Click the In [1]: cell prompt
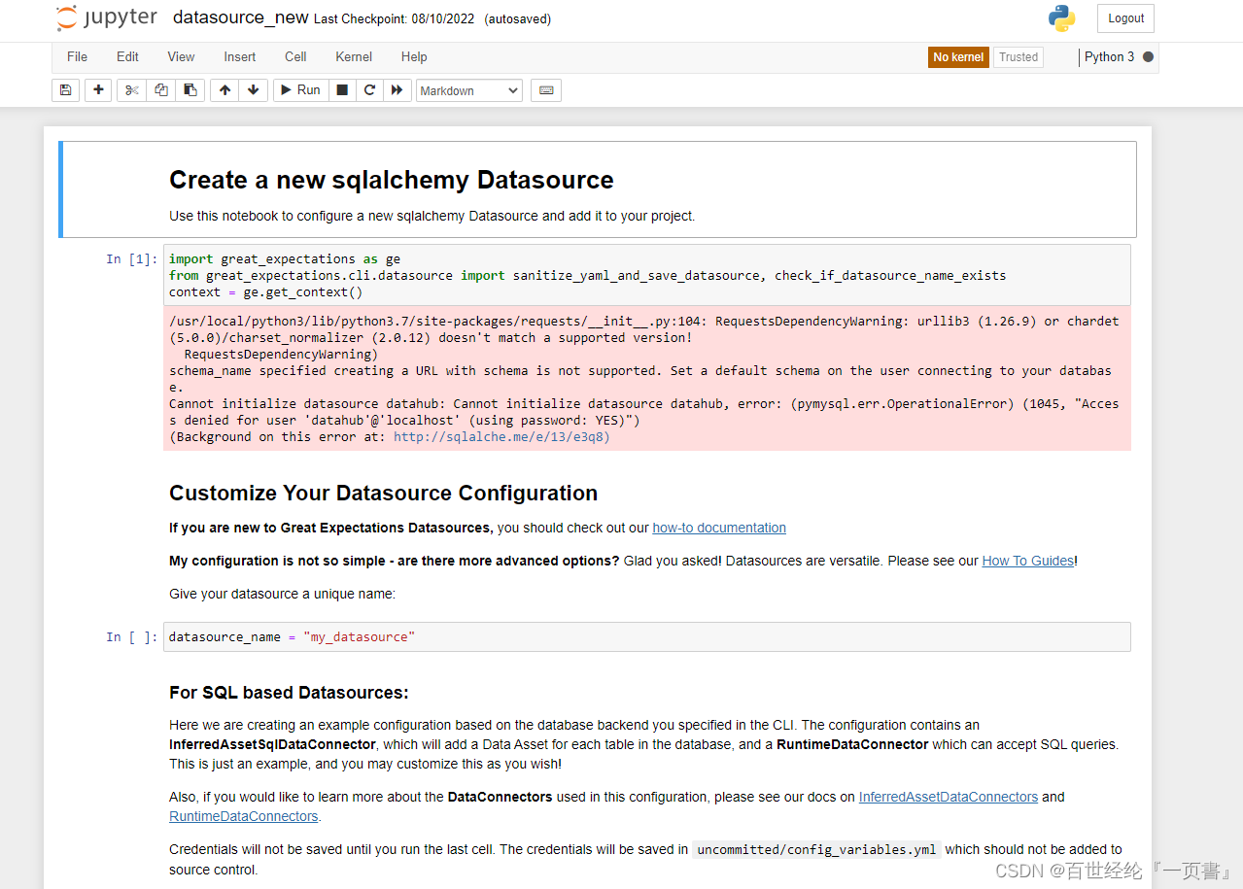The height and width of the screenshot is (889, 1243). click(131, 259)
